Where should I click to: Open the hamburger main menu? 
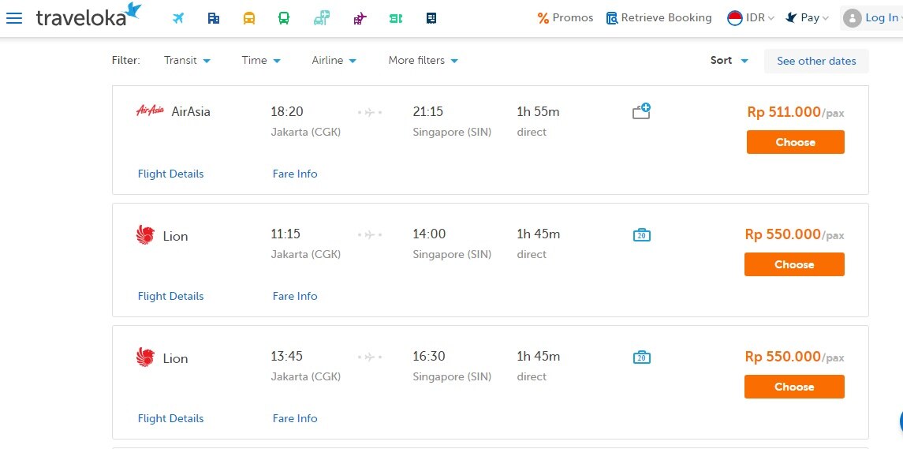(14, 18)
